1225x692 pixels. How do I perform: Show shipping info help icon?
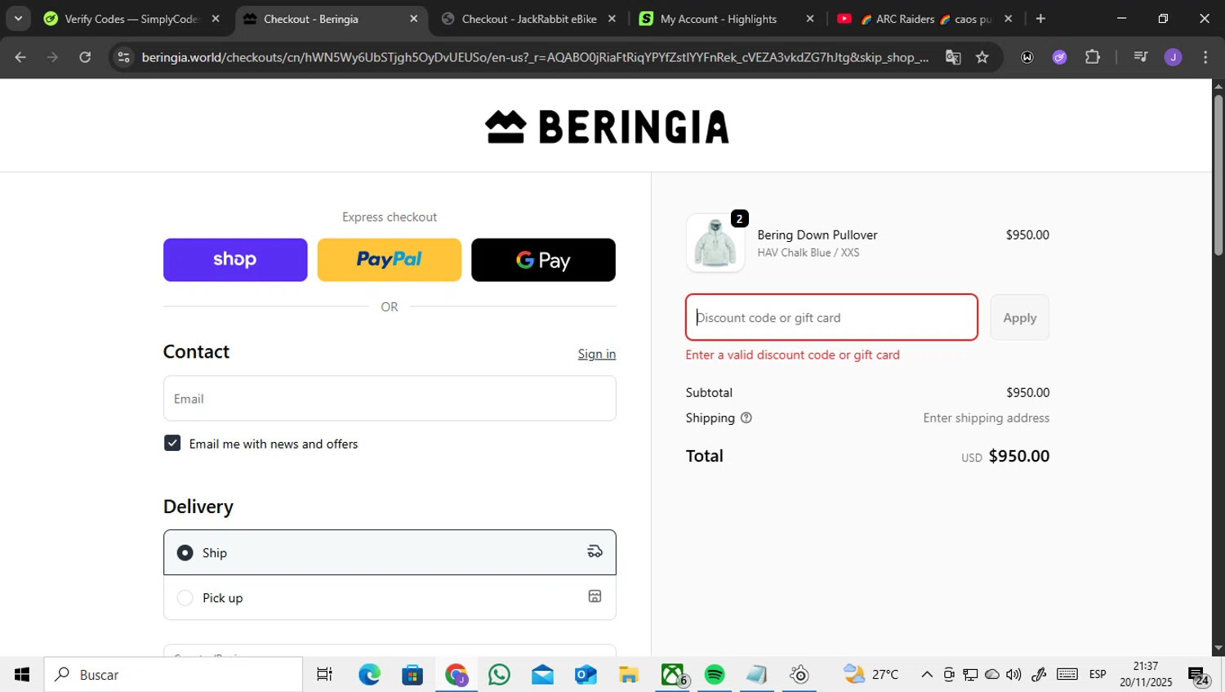click(x=746, y=417)
